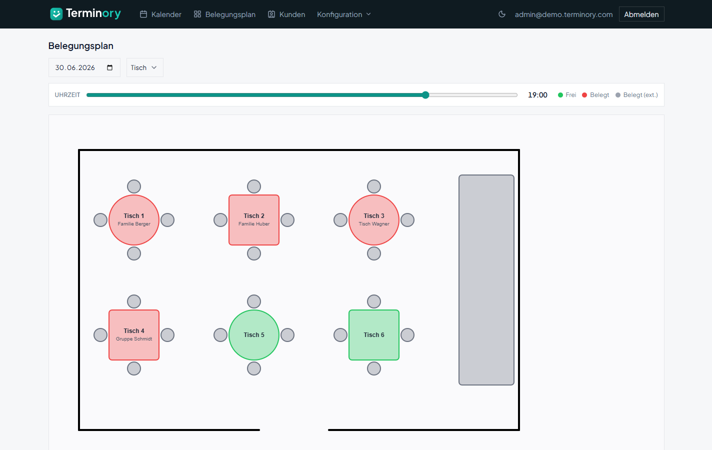Click the right chair of Tisch 4
This screenshot has height=450, width=712.
coord(167,335)
